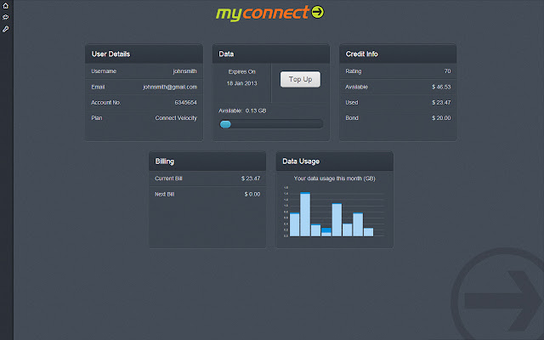Screen dimensions: 544x340
Task: Click the chart title Your data usage this month
Action: pyautogui.click(x=334, y=178)
